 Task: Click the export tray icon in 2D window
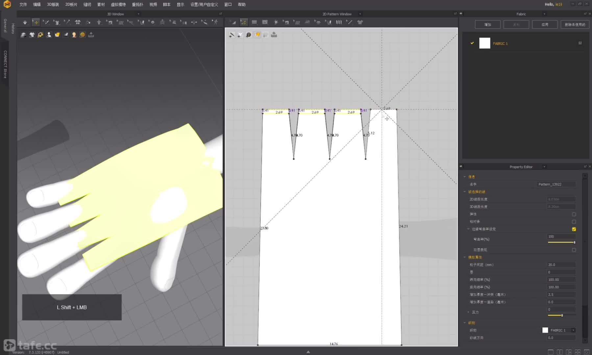click(274, 35)
